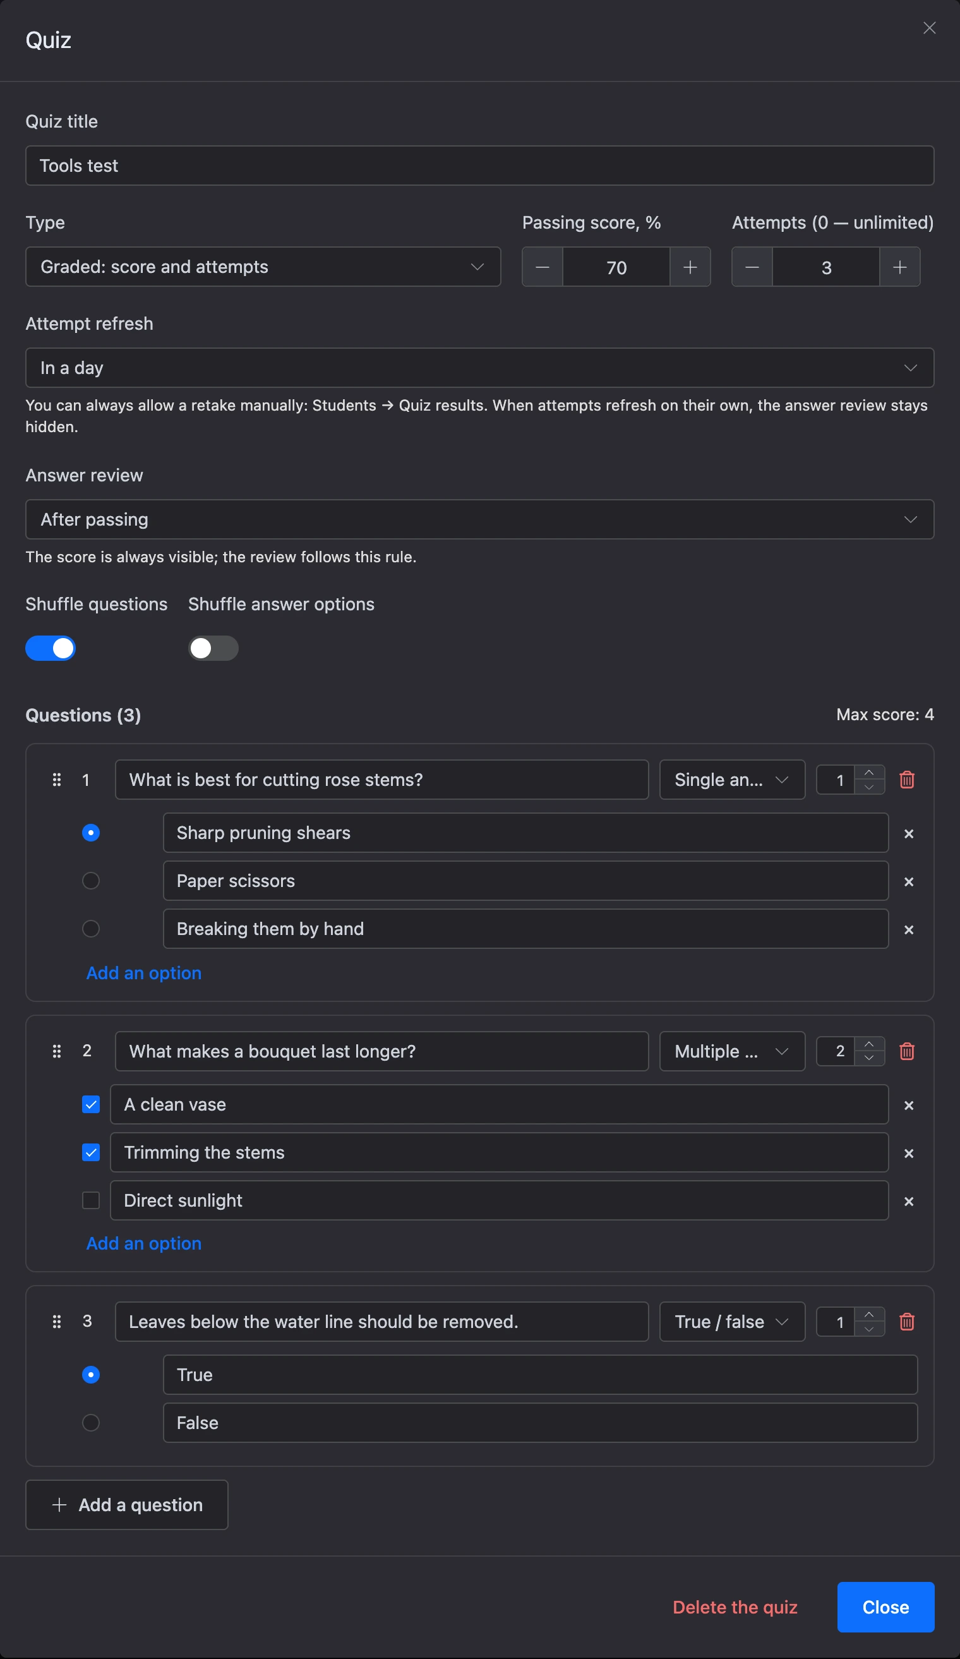Remove the 'Trimming the stems' option
This screenshot has width=960, height=1659.
(909, 1154)
